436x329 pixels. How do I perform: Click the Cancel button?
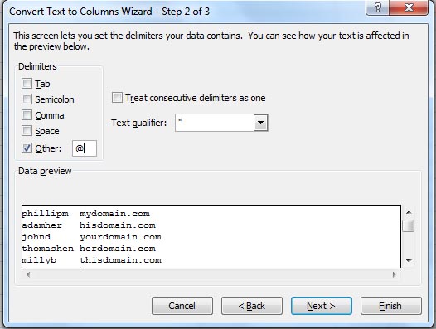182,306
